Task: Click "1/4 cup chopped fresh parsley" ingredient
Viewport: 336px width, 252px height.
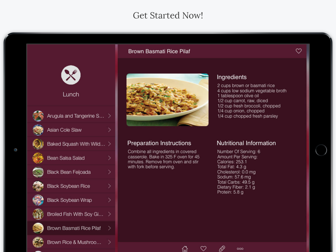Action: [x=248, y=116]
